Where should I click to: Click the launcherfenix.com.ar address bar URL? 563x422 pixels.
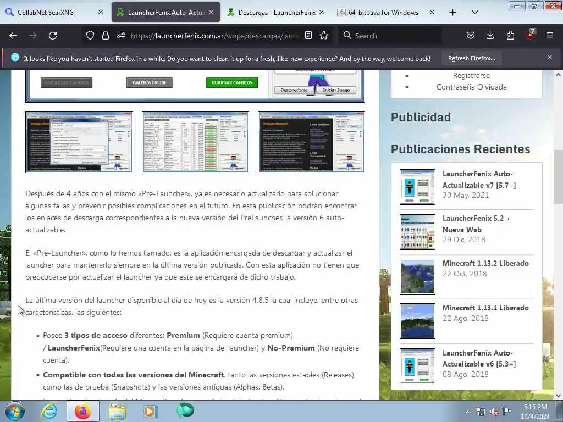[x=214, y=36]
